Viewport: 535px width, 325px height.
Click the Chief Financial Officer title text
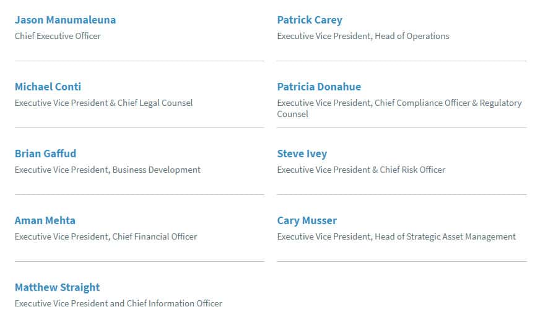tap(155, 236)
